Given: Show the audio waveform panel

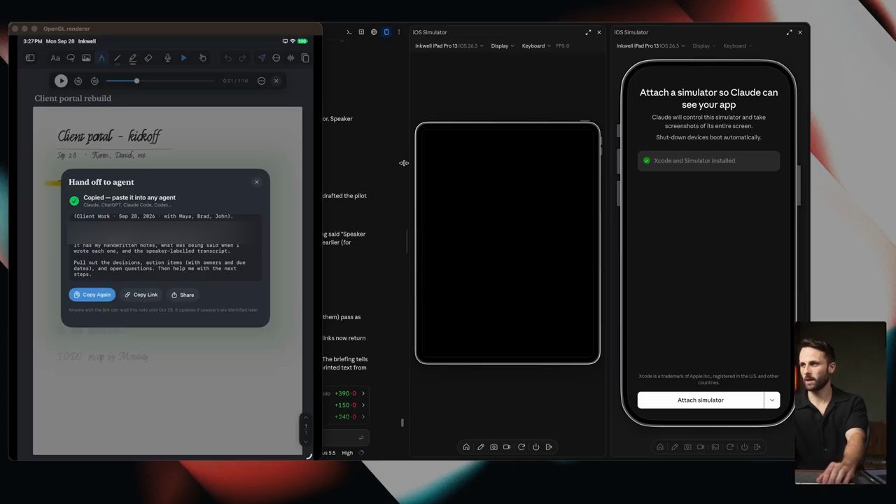Looking at the screenshot, I should (290, 58).
